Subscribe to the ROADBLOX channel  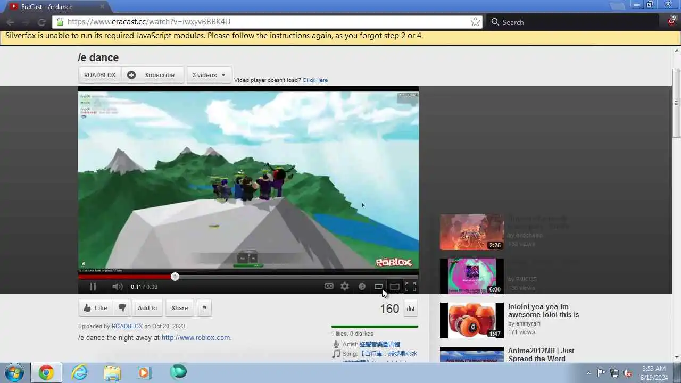[x=153, y=75]
